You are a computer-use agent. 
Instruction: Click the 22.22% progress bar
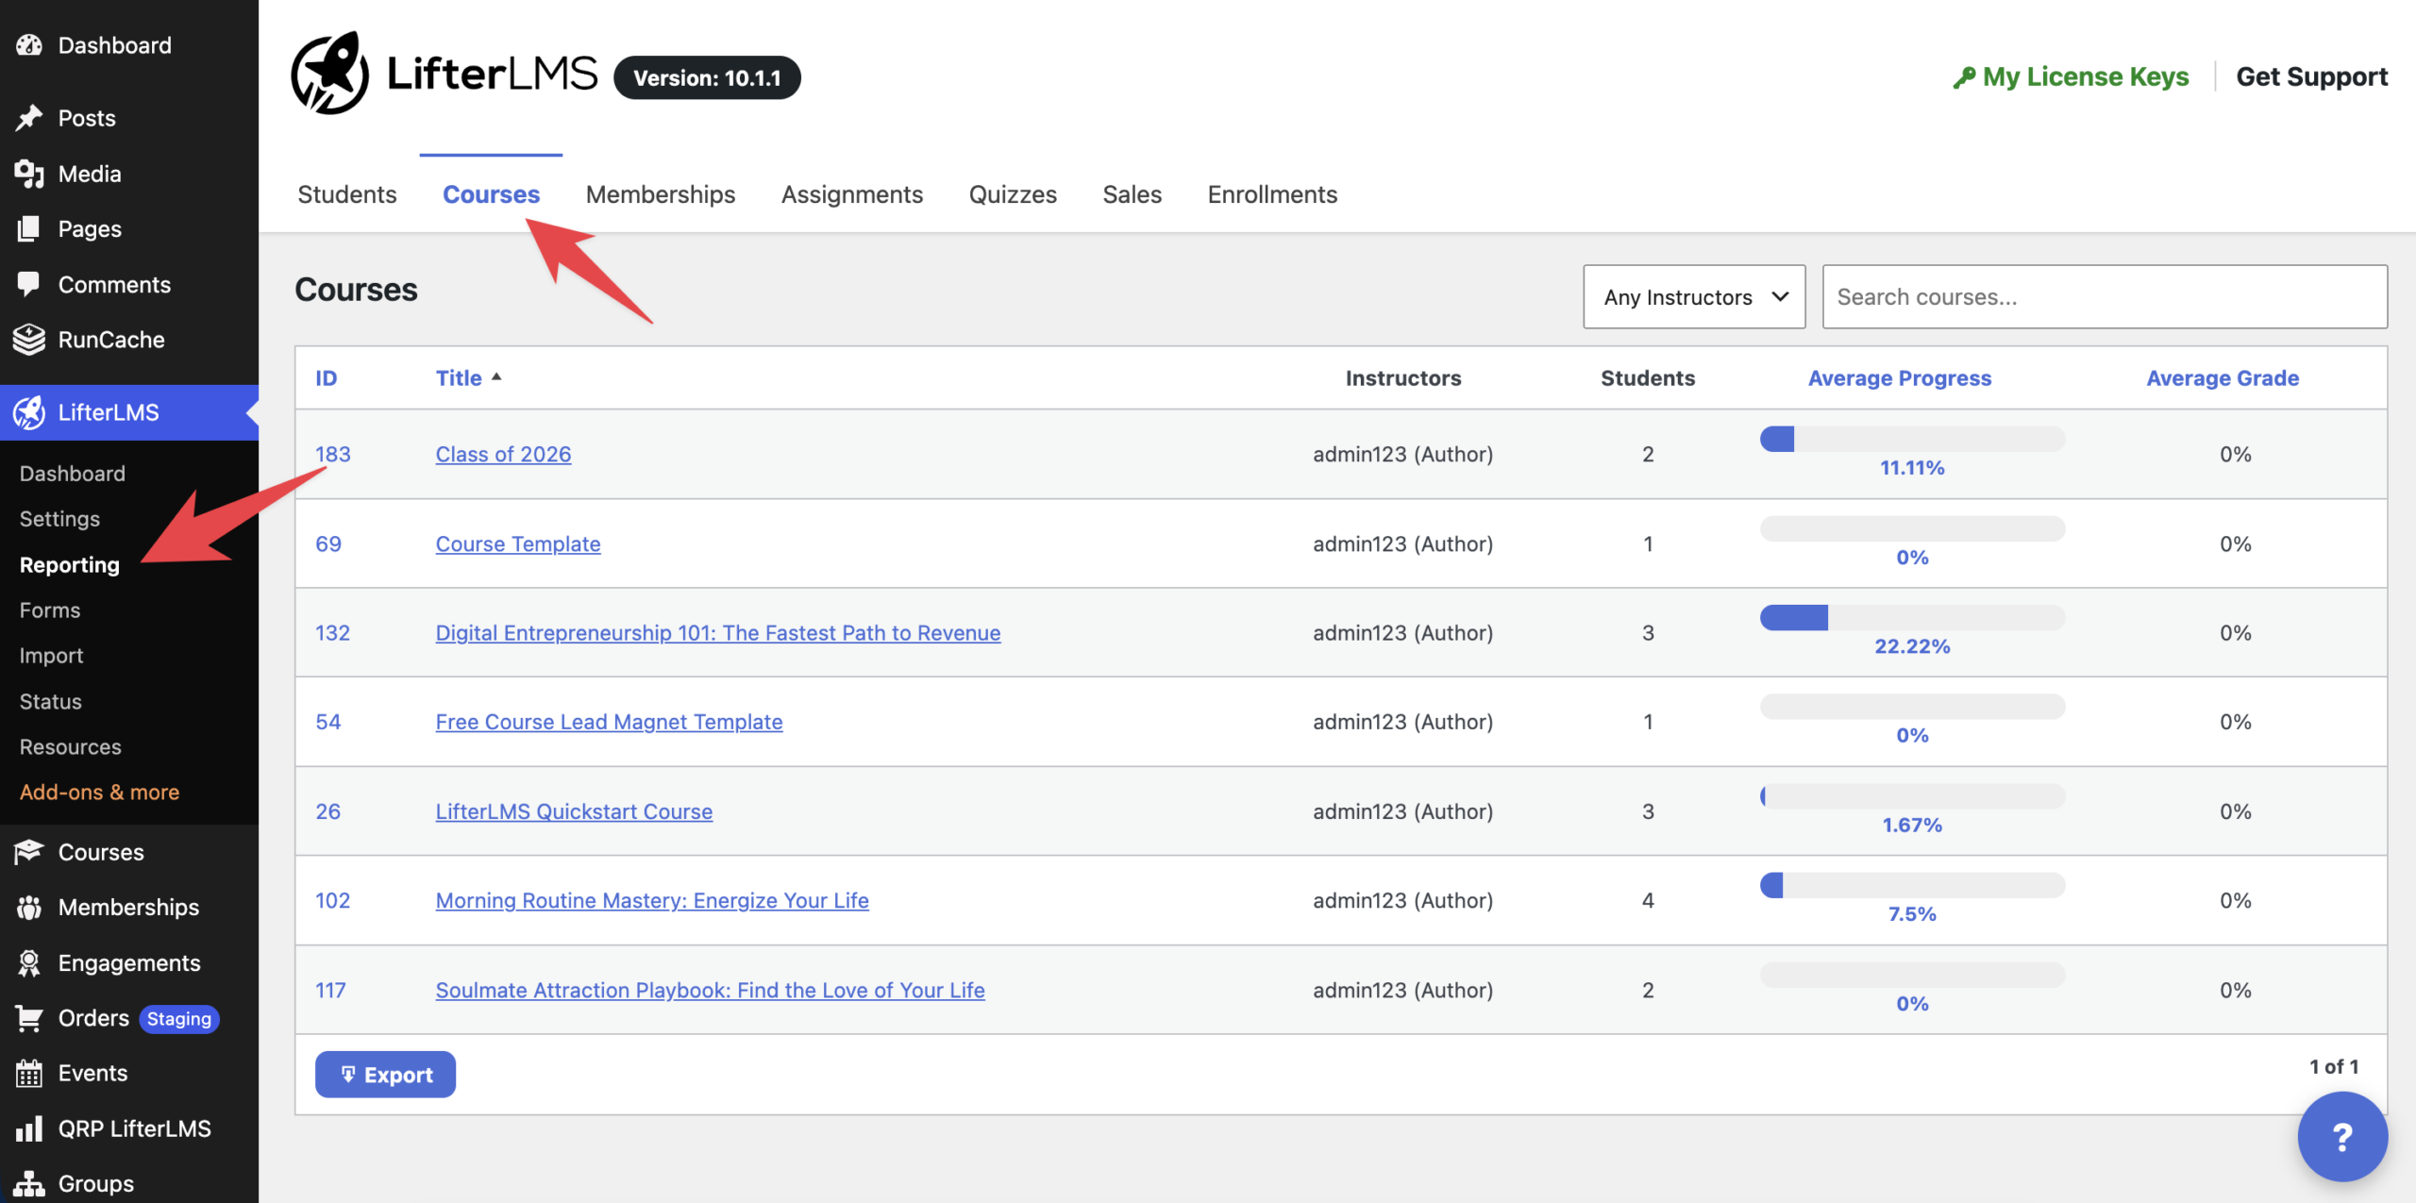[1912, 617]
